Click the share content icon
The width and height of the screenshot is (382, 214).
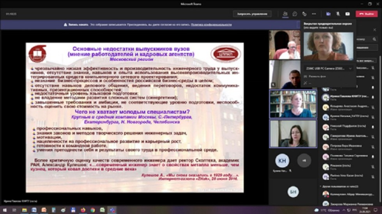click(348, 14)
